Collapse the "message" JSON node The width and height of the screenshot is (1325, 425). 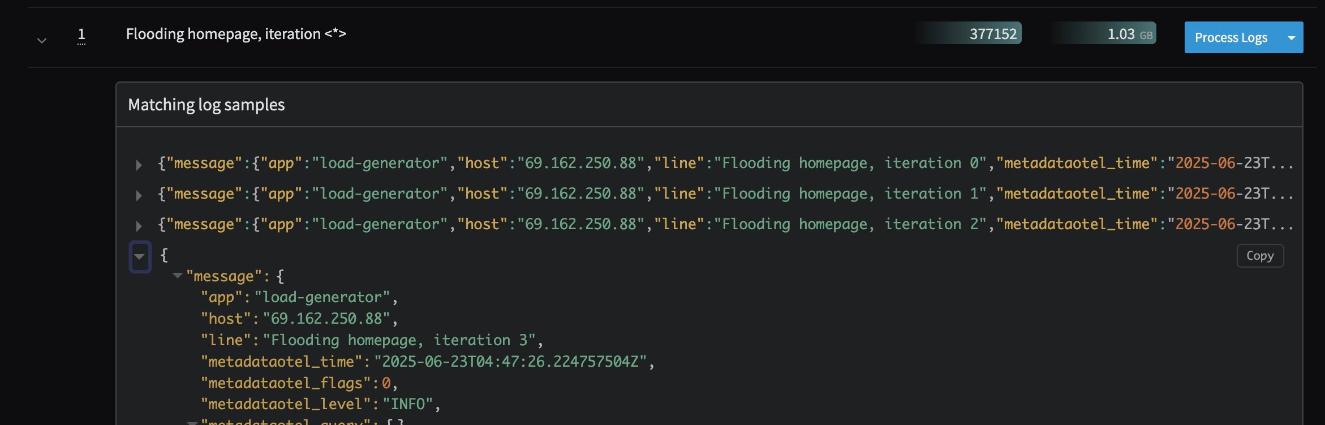[177, 276]
